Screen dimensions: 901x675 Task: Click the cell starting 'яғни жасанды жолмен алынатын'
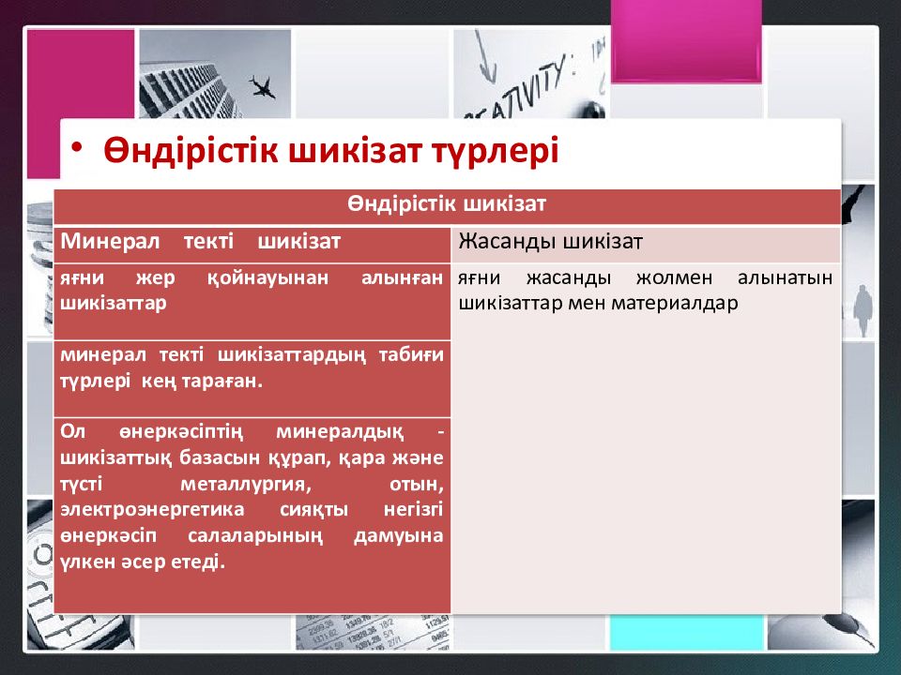(646, 439)
